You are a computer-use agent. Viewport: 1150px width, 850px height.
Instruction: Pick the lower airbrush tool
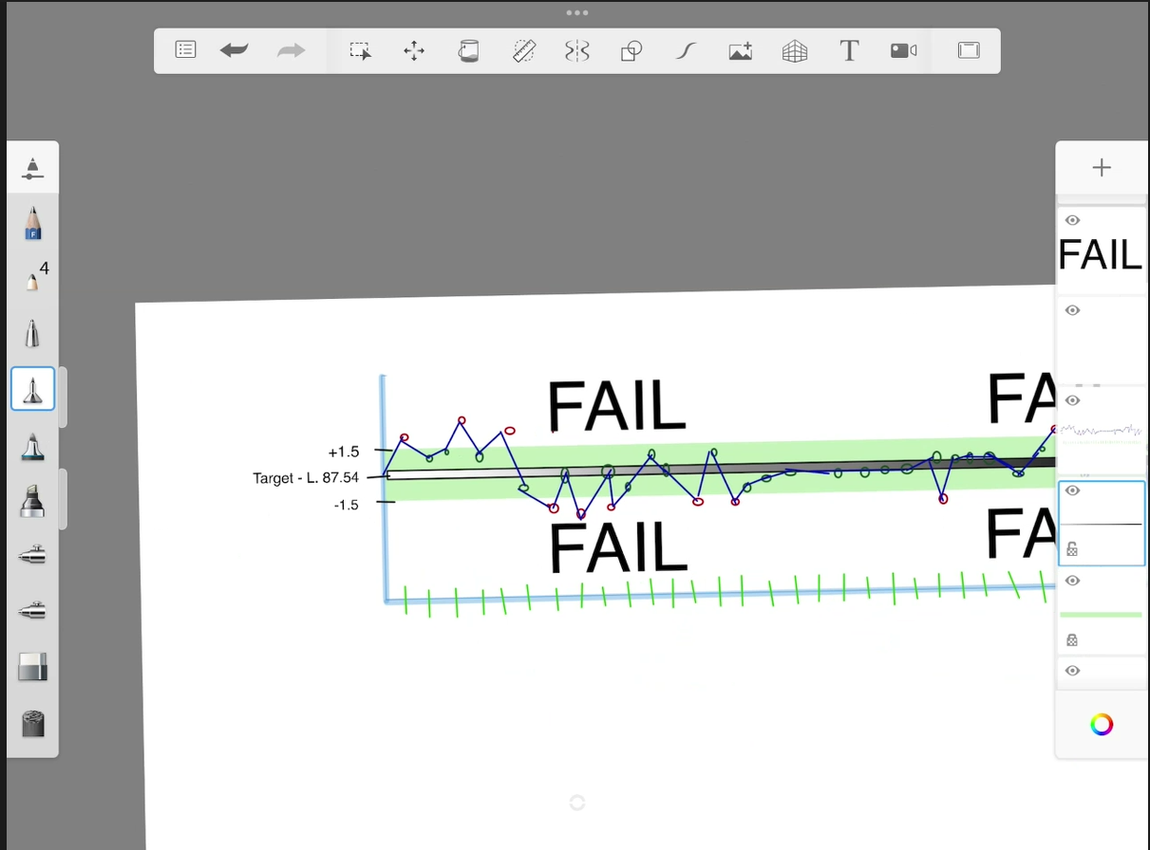(x=33, y=611)
